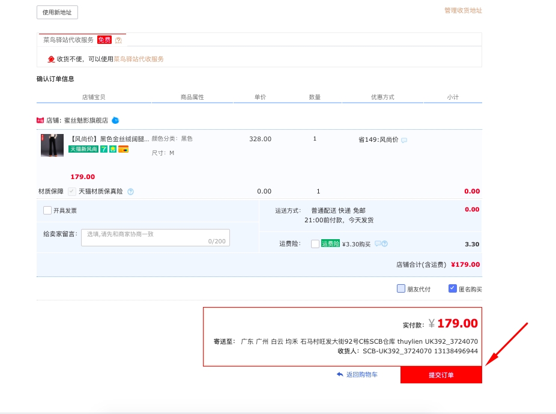Click the 使用新地址 button

point(57,12)
